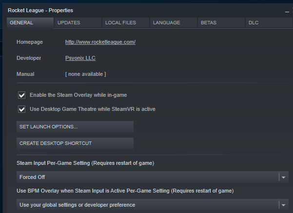The width and height of the screenshot is (293, 213).
Task: Open the Betas tab
Action: [x=221, y=23]
